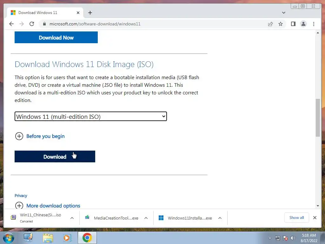Click the page scrollbar down arrow
This screenshot has height=244, width=325.
coord(318,206)
